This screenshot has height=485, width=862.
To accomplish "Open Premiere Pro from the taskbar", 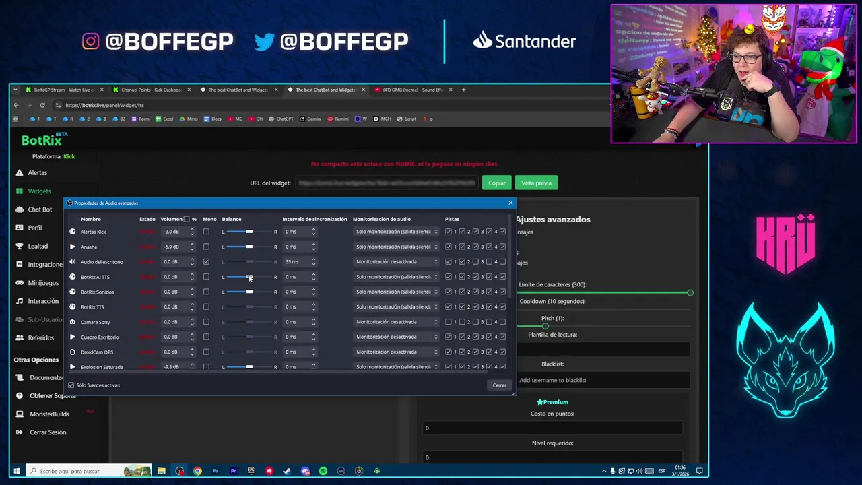I will click(x=234, y=471).
